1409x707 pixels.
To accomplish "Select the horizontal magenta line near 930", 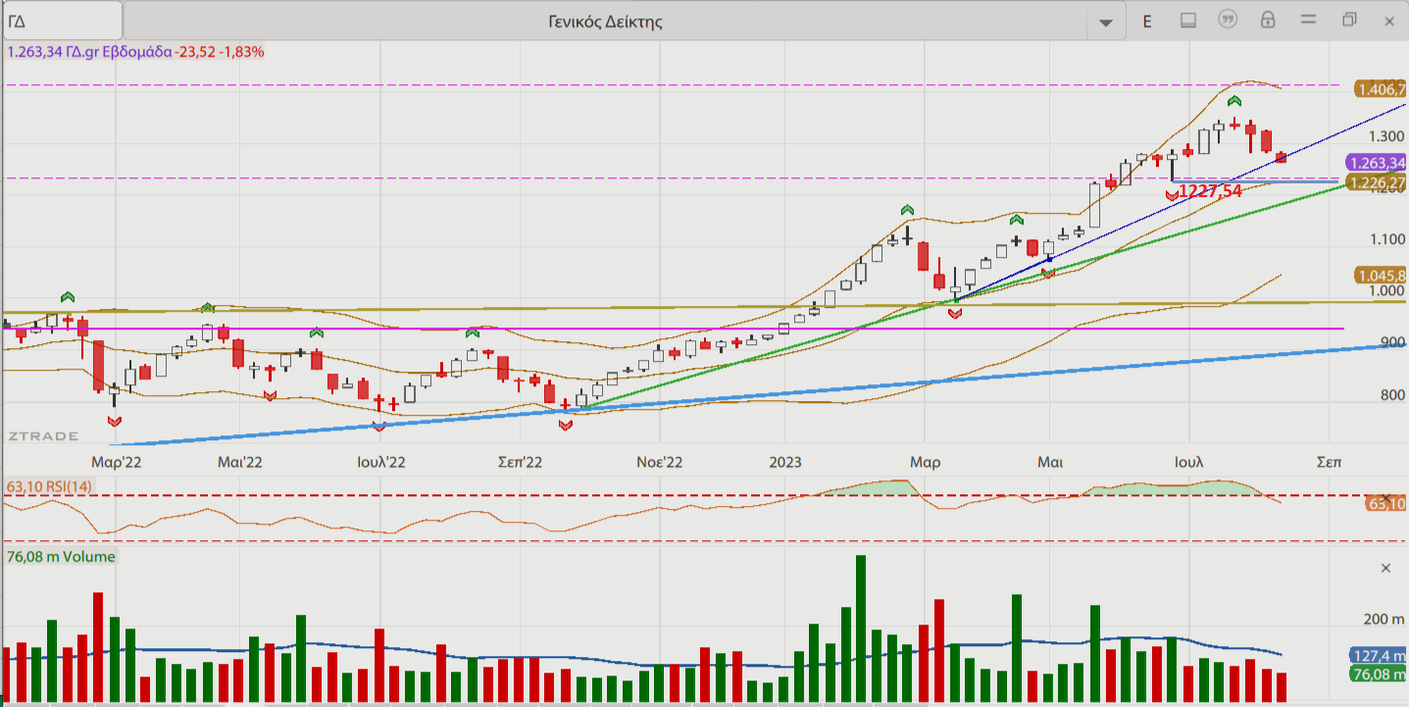I will [672, 328].
